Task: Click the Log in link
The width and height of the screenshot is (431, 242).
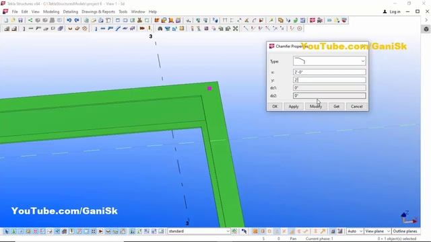Action: point(395,12)
